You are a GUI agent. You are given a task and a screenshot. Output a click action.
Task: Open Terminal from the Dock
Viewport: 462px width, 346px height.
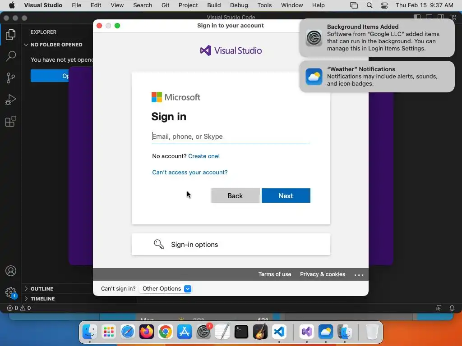pyautogui.click(x=241, y=332)
